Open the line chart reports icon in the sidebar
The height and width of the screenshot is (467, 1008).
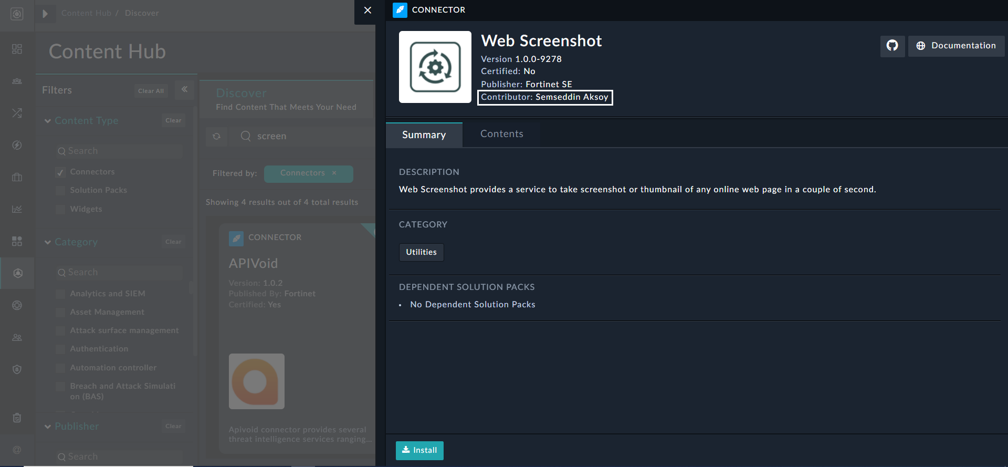[17, 209]
